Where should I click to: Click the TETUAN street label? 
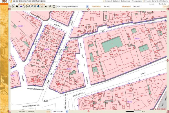pos(36,42)
